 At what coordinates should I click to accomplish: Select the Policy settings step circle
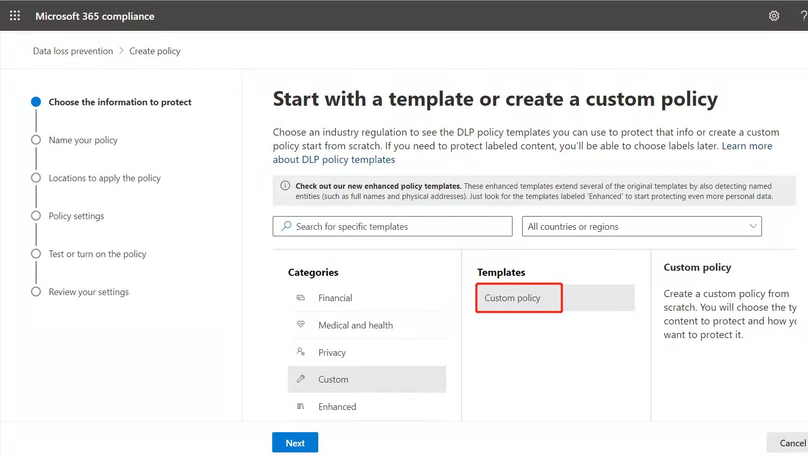(36, 216)
